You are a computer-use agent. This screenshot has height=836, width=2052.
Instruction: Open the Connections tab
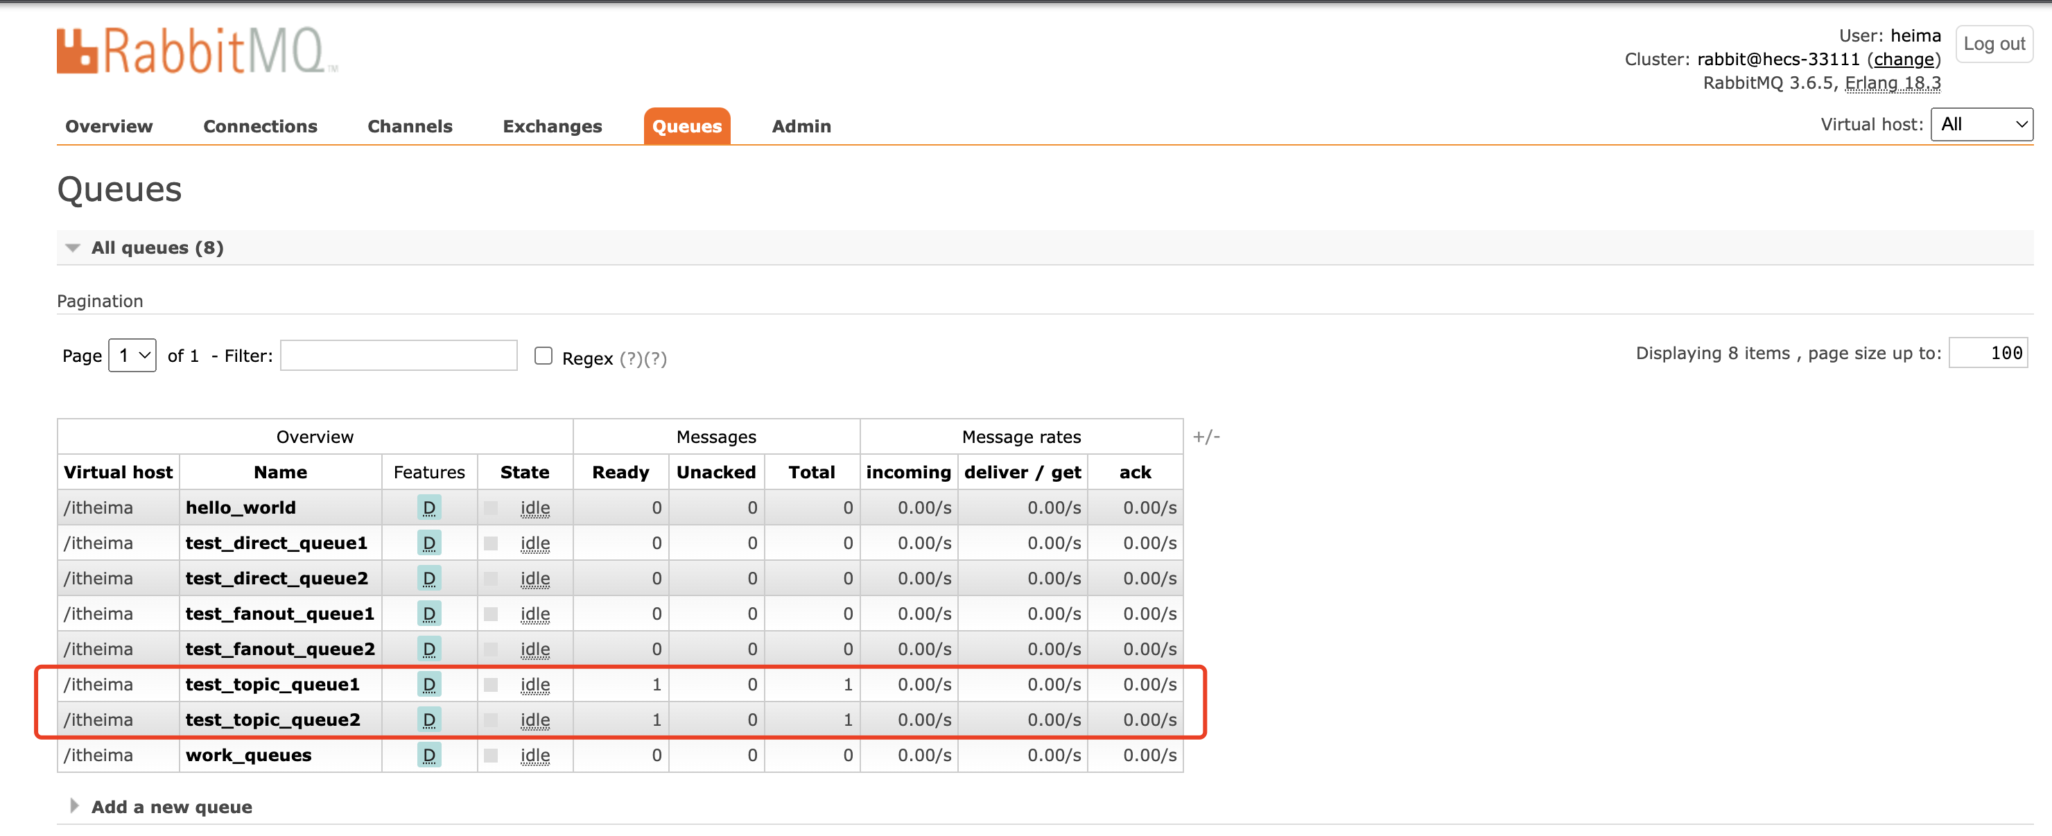tap(260, 125)
